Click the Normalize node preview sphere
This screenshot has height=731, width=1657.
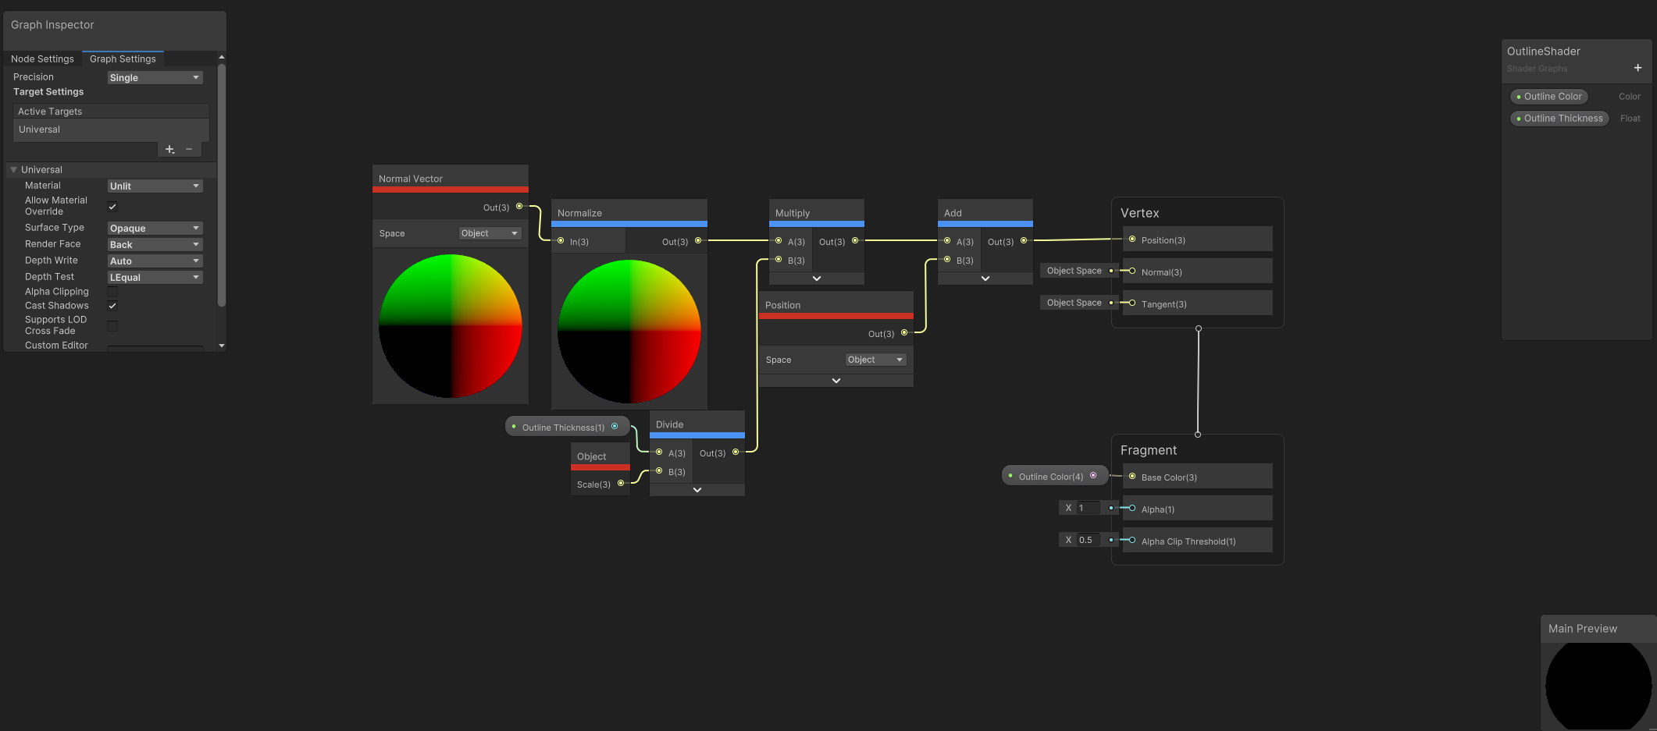tap(629, 332)
